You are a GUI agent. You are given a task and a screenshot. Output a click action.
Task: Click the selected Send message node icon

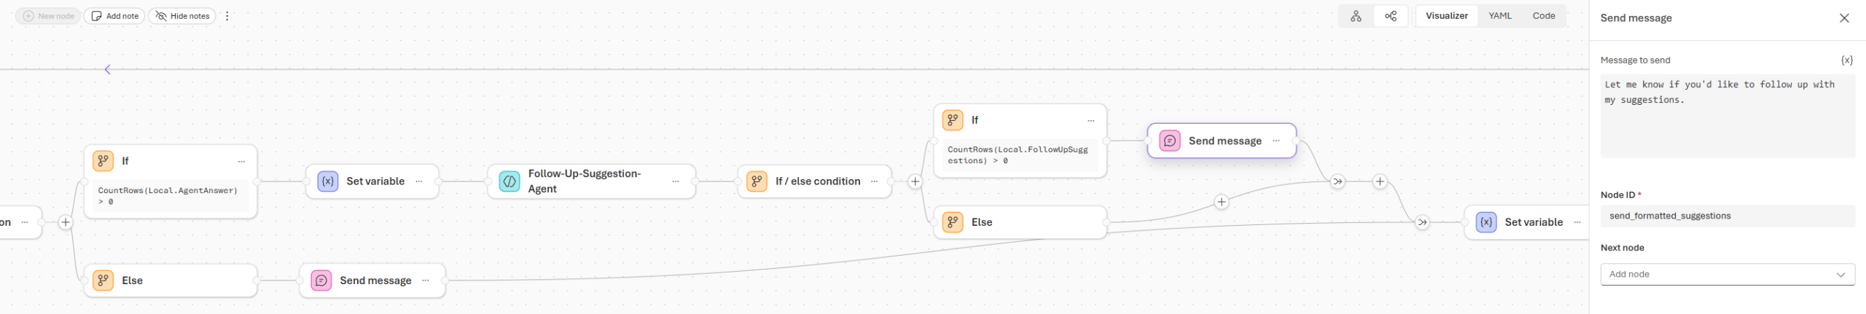pyautogui.click(x=1170, y=141)
